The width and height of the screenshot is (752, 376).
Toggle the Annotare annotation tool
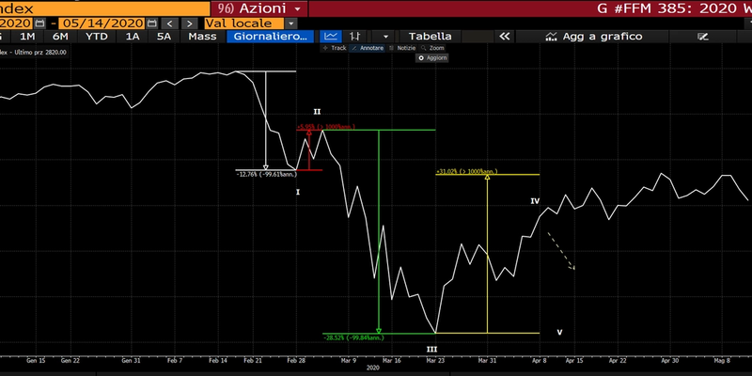[368, 48]
